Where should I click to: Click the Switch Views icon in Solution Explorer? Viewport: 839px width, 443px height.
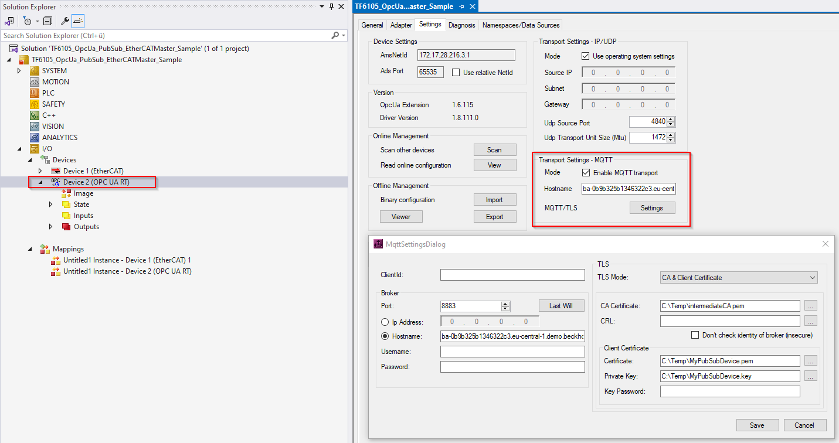(9, 21)
